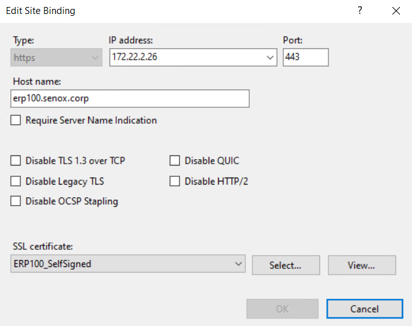Click the View... certificate button

coord(361,265)
